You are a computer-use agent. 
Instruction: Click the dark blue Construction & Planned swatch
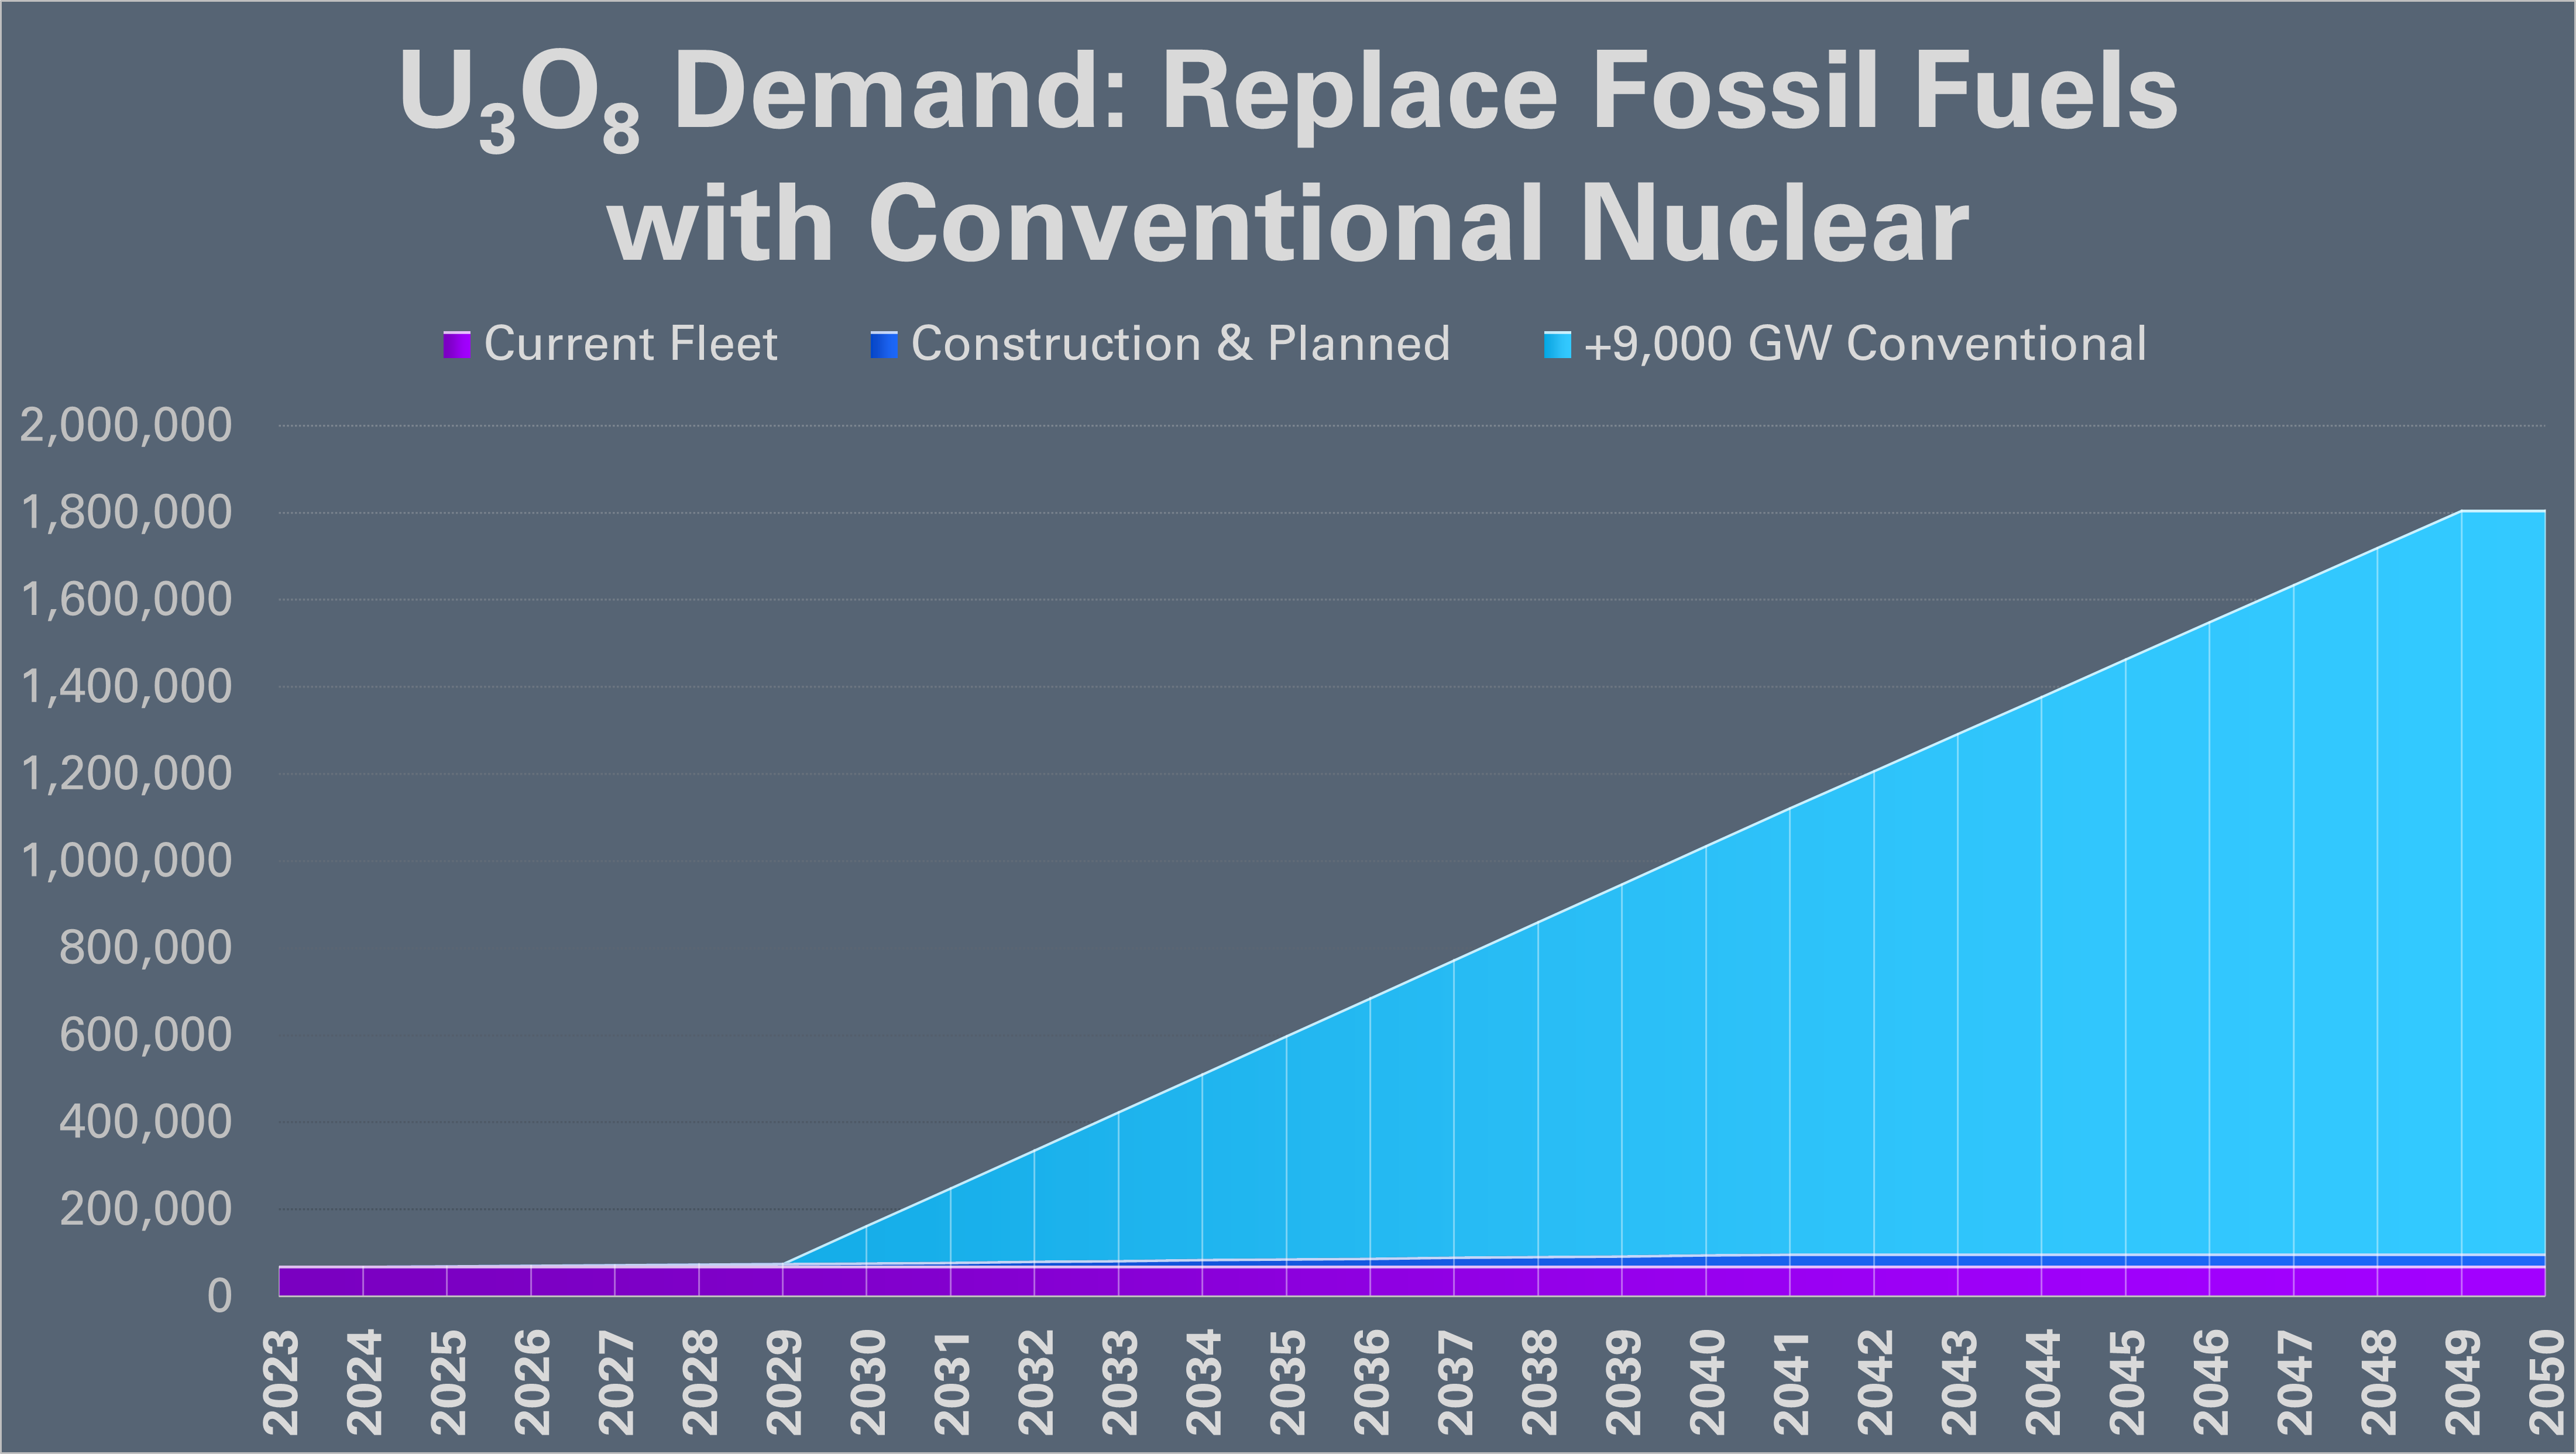click(x=884, y=345)
